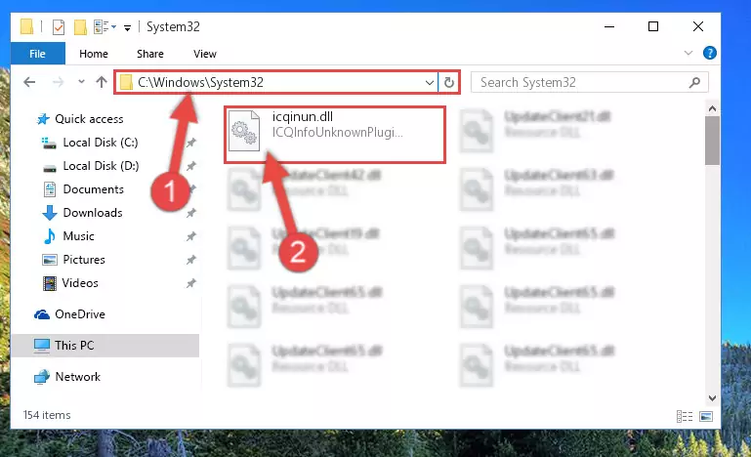This screenshot has width=751, height=457.
Task: Click the folder icon in the address bar
Action: [126, 82]
